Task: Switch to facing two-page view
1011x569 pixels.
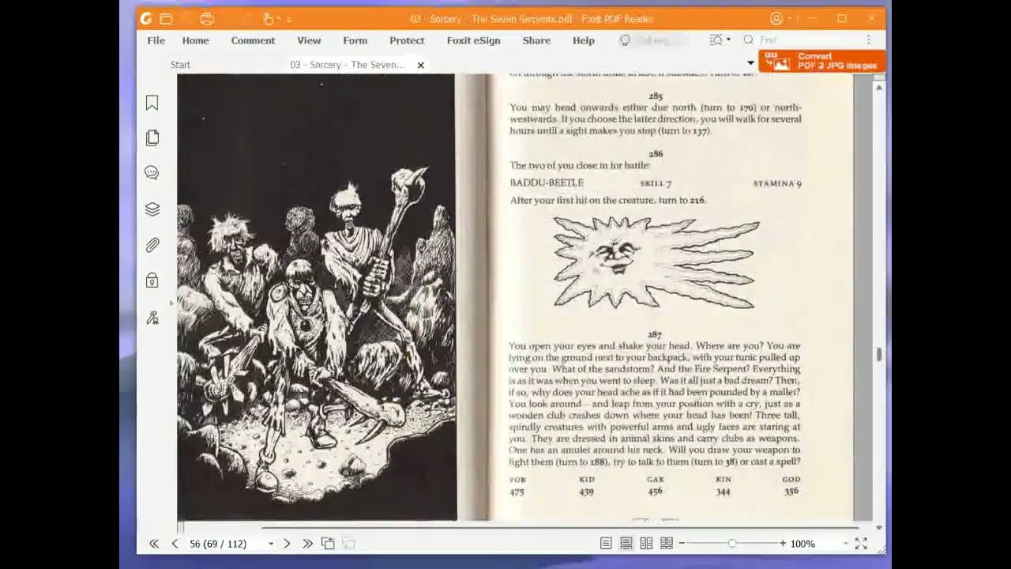Action: (x=646, y=544)
